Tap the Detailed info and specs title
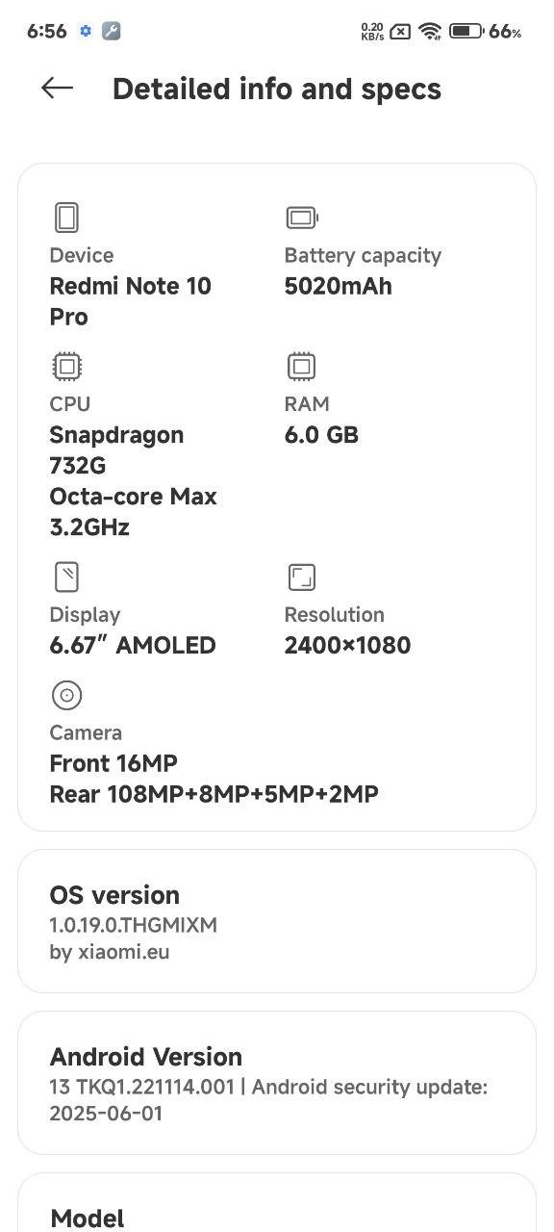This screenshot has width=554, height=1232. pyautogui.click(x=277, y=89)
